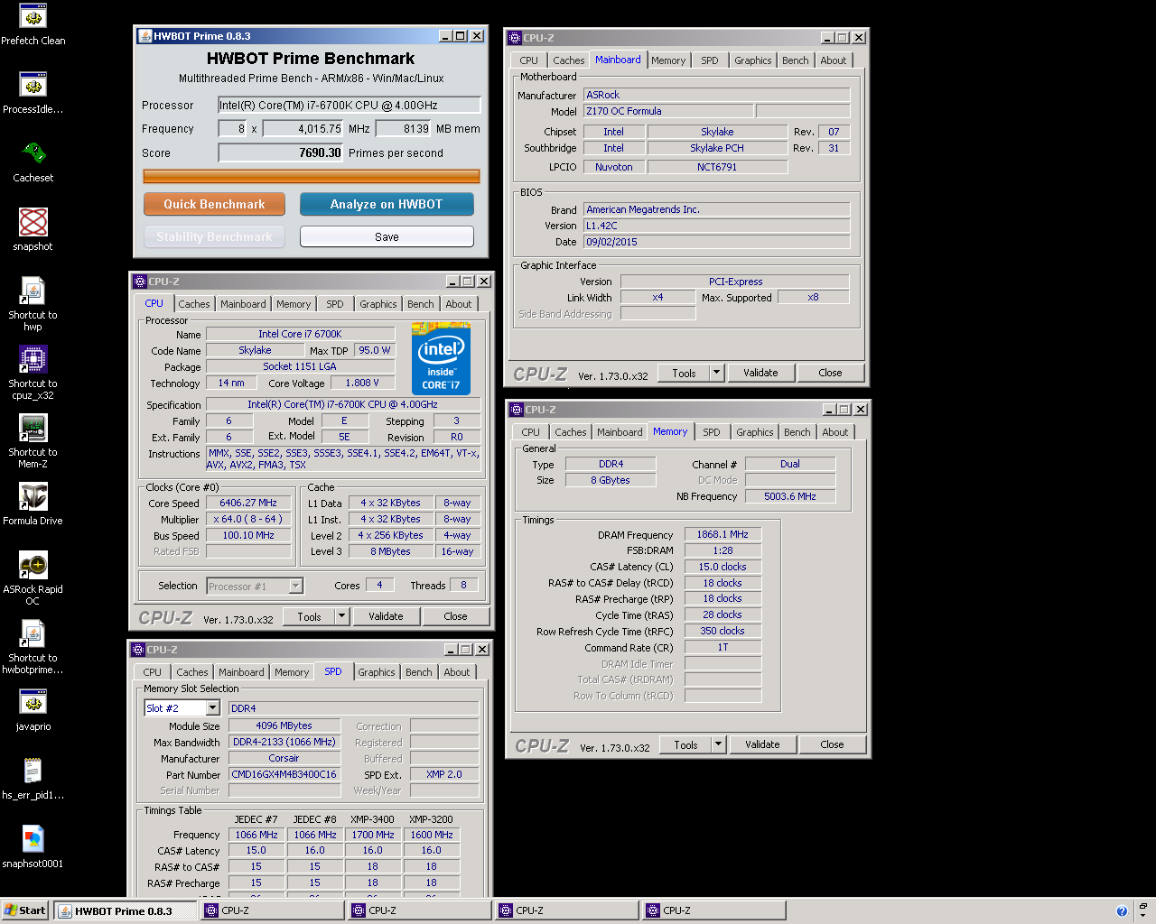Click the BIOS version L1.42C

tap(716, 226)
